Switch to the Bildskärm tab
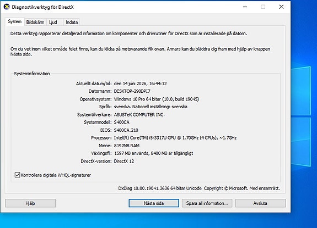This screenshot has width=317, height=228. click(x=35, y=22)
